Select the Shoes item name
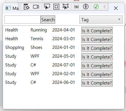 [36, 47]
